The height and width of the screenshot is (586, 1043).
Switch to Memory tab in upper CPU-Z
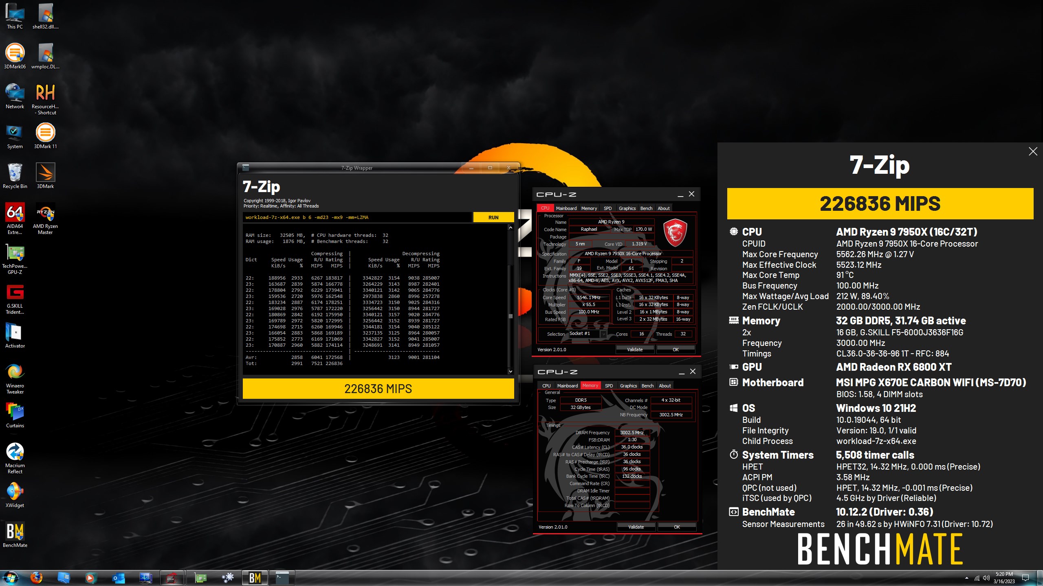pos(589,208)
